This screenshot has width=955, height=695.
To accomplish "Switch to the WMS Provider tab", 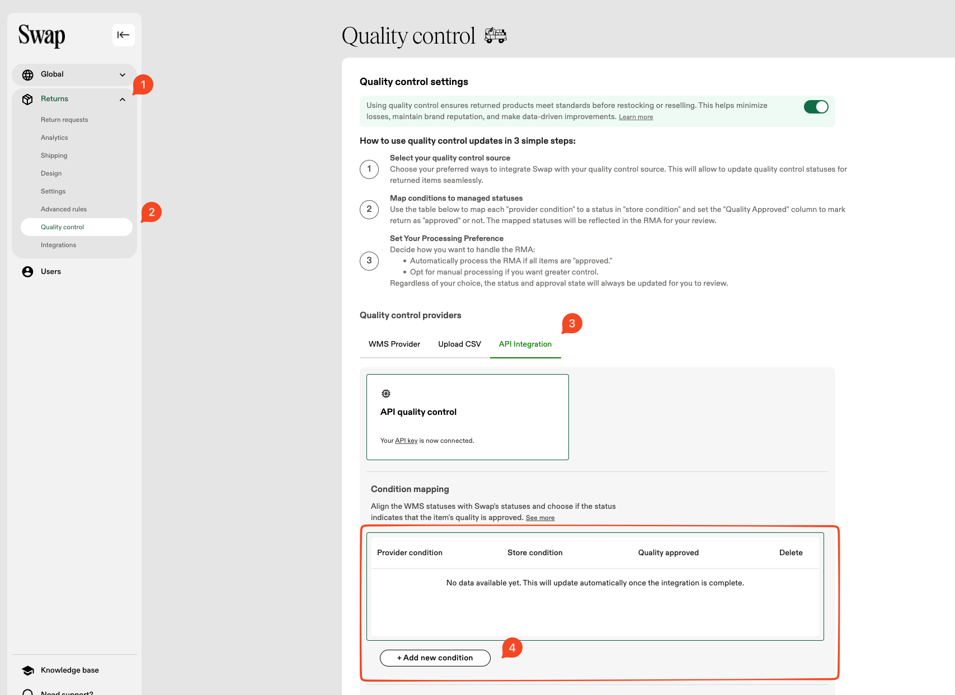I will point(393,344).
